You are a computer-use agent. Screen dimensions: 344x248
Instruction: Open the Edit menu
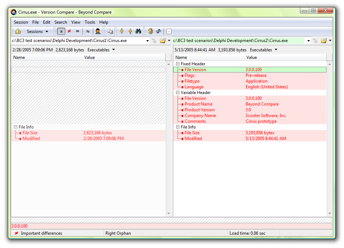[x=47, y=22]
